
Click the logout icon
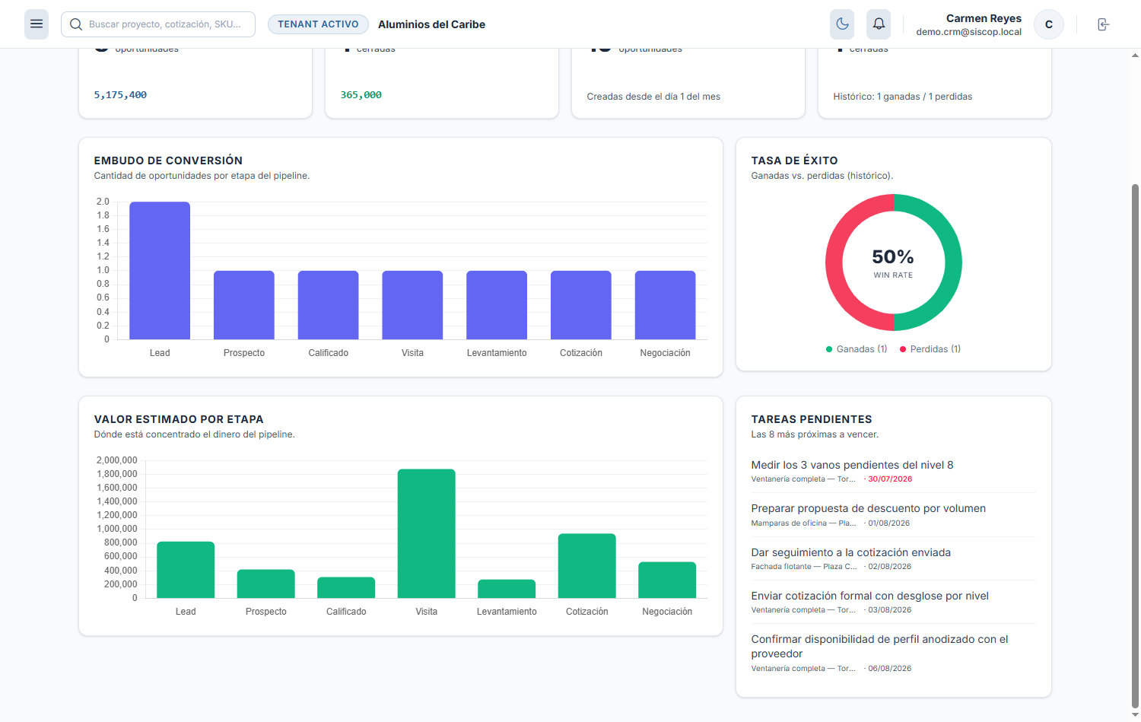coord(1104,24)
